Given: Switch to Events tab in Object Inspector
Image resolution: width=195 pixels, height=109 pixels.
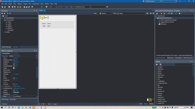Looking at the screenshot, I should (11, 56).
